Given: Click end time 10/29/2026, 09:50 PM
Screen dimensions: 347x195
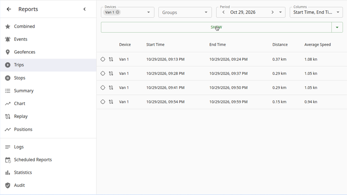Looking at the screenshot, I should pyautogui.click(x=228, y=87).
